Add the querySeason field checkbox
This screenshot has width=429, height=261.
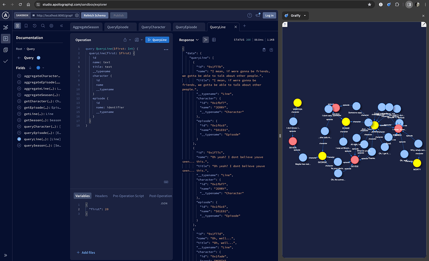19,146
